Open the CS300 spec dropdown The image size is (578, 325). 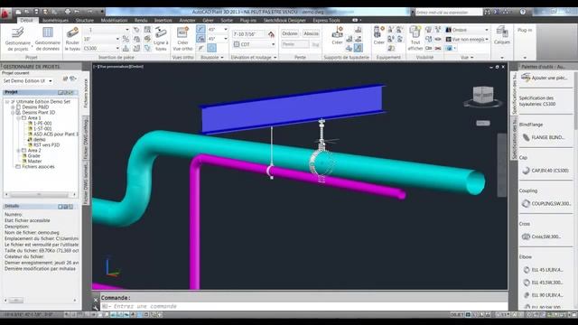[117, 48]
